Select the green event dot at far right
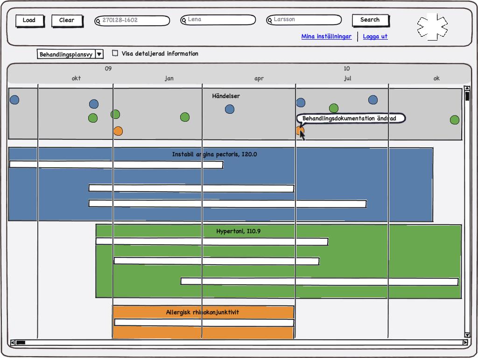 point(455,120)
